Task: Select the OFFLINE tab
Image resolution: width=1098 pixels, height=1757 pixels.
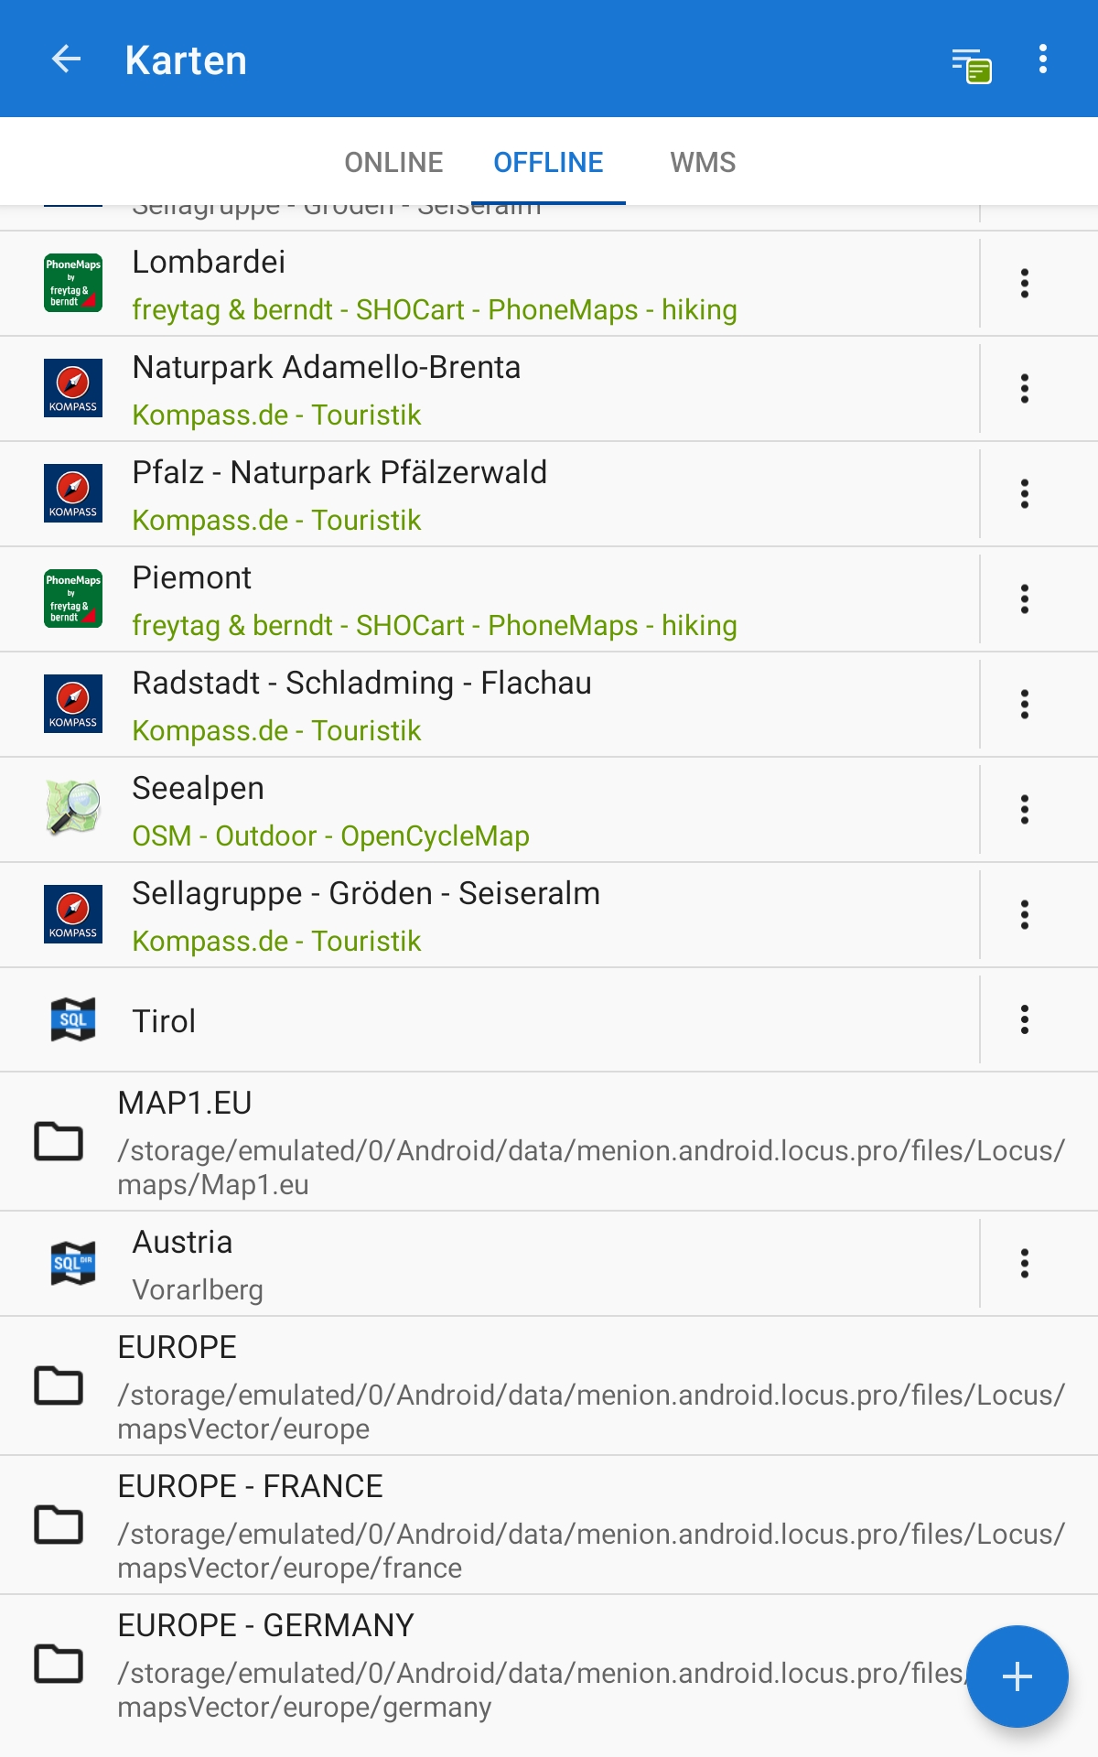Action: coord(548,162)
